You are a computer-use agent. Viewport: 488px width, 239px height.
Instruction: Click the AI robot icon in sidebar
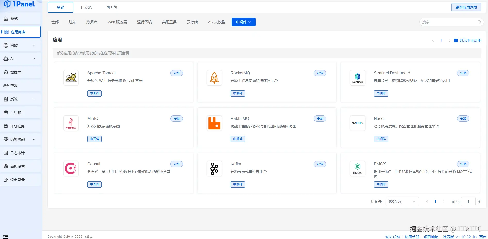click(x=6, y=59)
